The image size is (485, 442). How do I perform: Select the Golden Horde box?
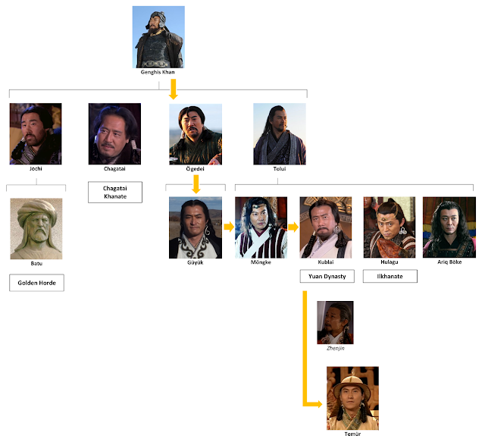pyautogui.click(x=37, y=283)
